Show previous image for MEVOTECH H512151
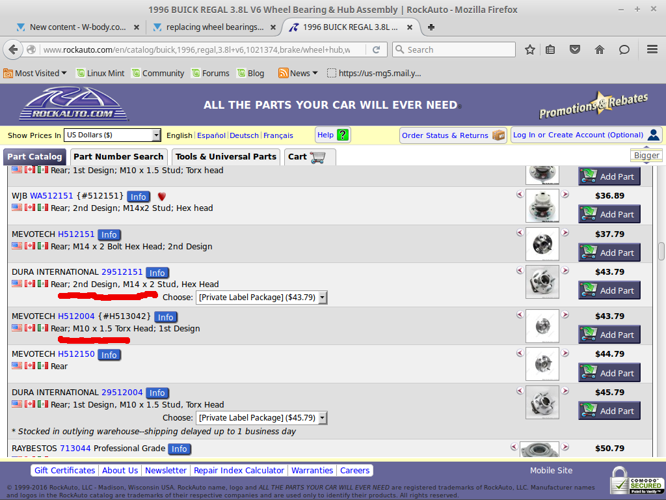 click(x=520, y=232)
